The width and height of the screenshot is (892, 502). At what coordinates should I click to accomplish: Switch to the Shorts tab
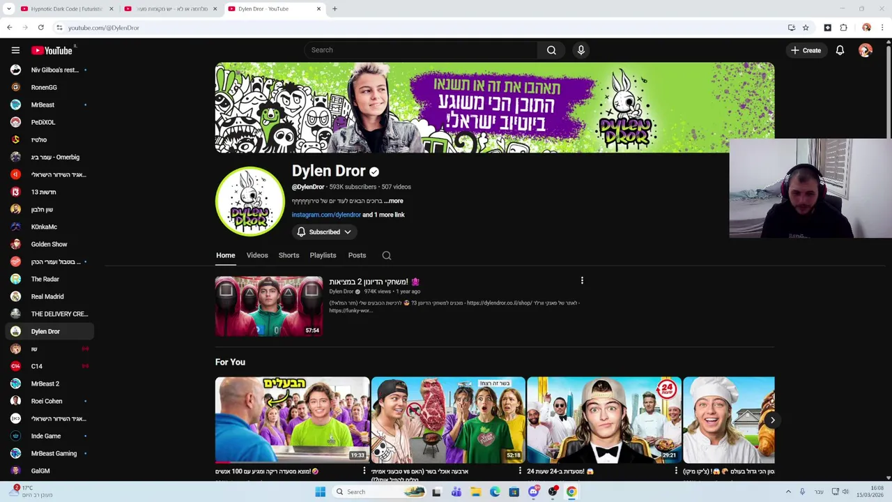[289, 255]
